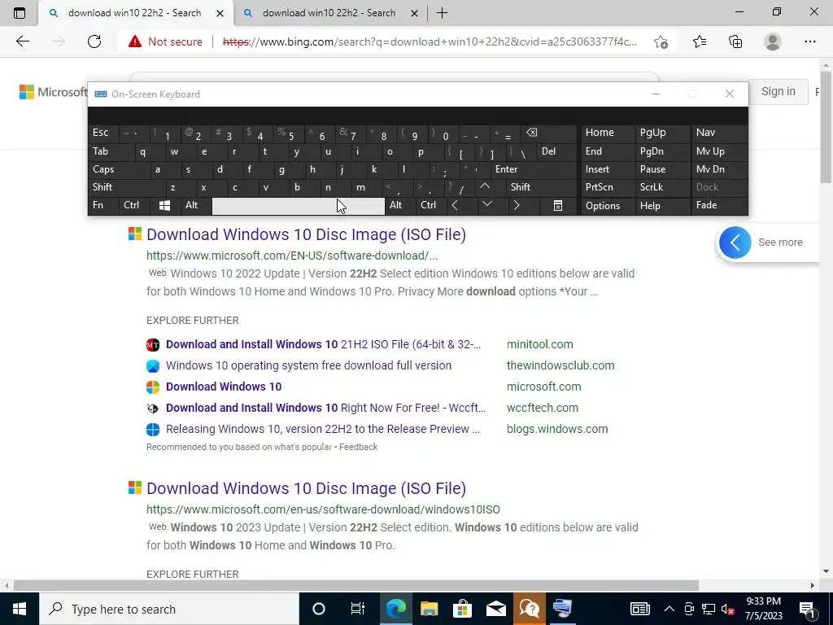Close the first download win10 22h2 tab
This screenshot has height=625, width=833.
pyautogui.click(x=220, y=13)
